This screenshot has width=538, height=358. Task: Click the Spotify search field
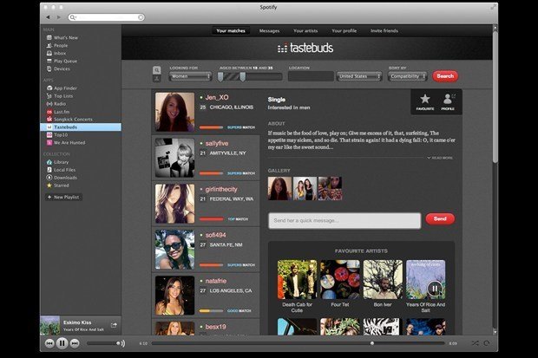(105, 17)
